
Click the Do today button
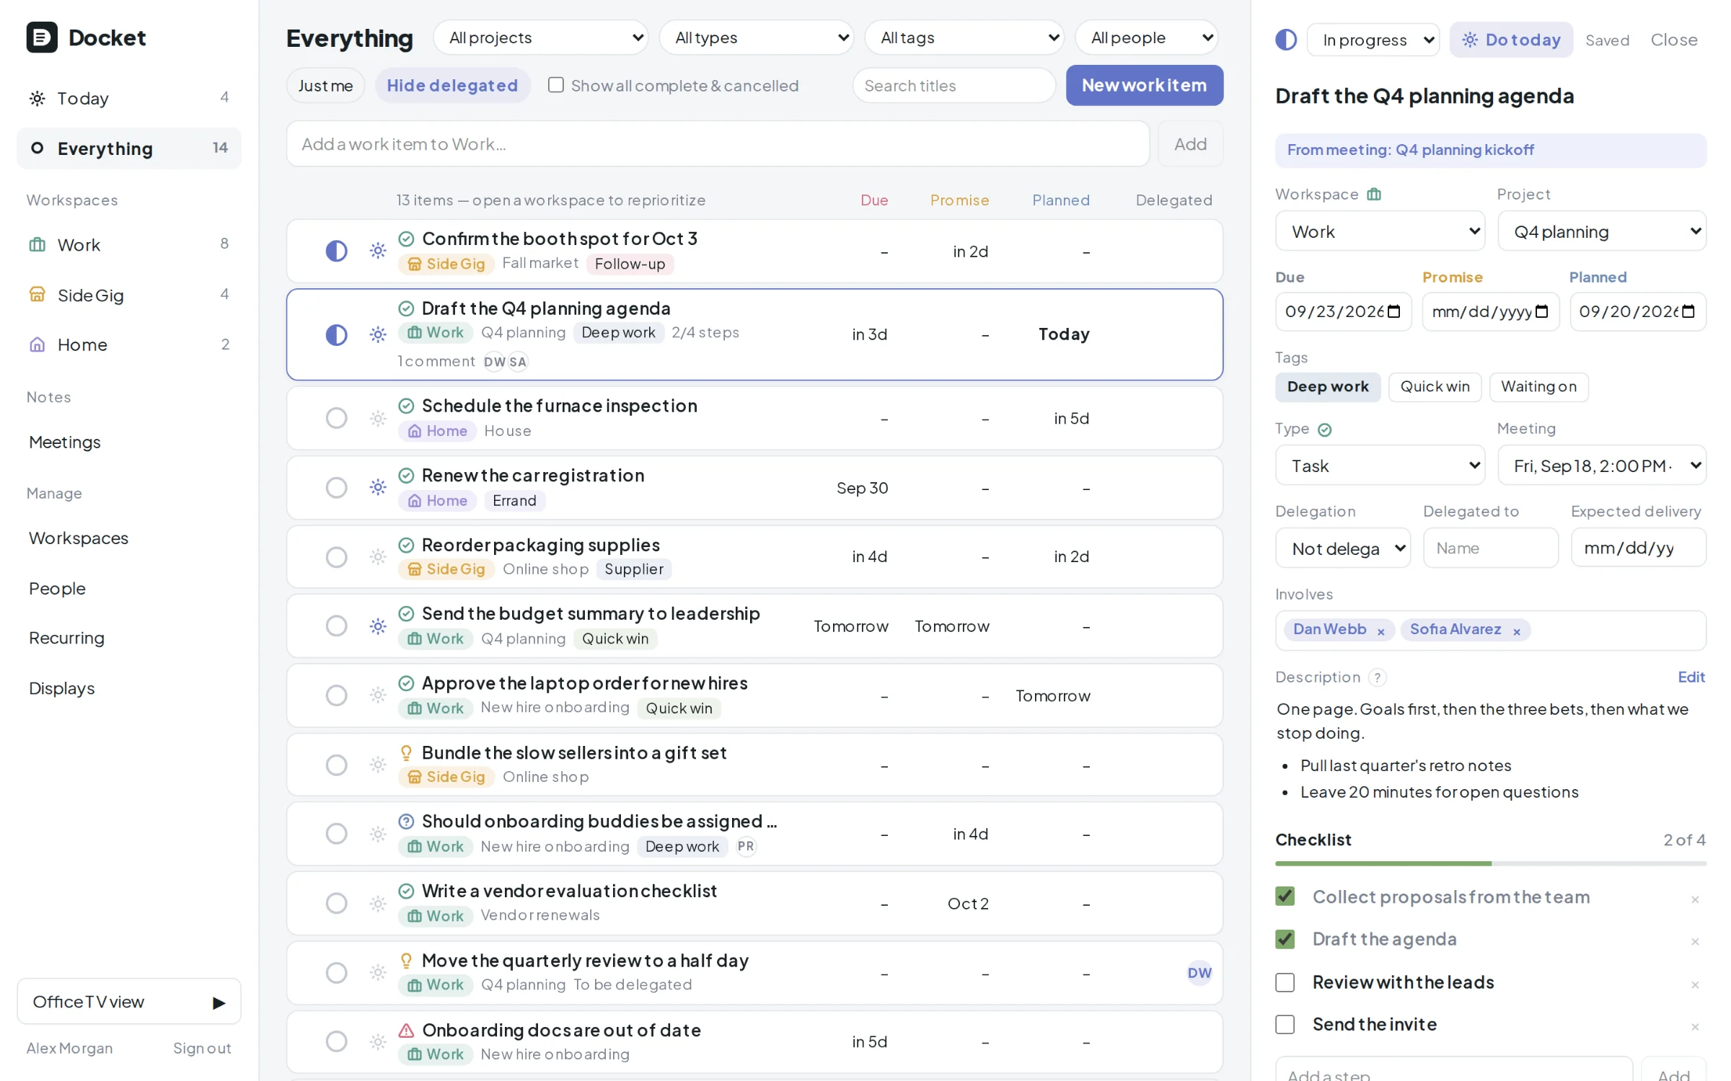[1511, 40]
